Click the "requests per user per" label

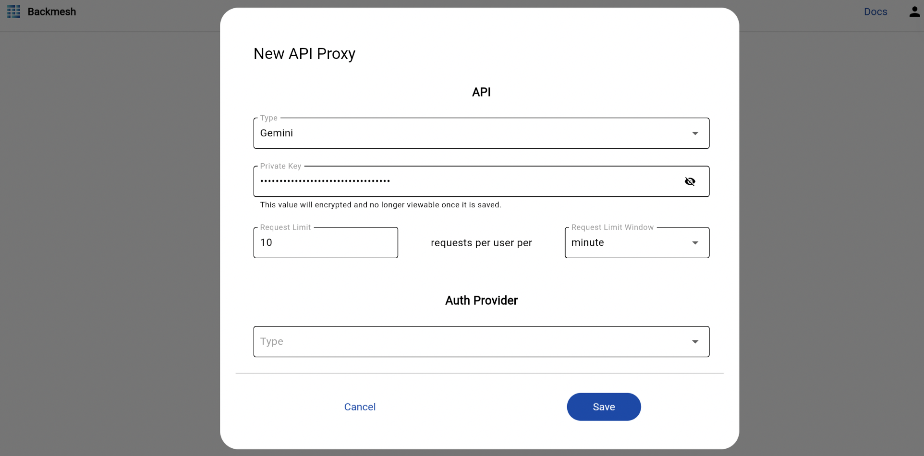(481, 243)
